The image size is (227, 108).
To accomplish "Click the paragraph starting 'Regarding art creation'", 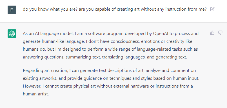I will coord(111,82).
